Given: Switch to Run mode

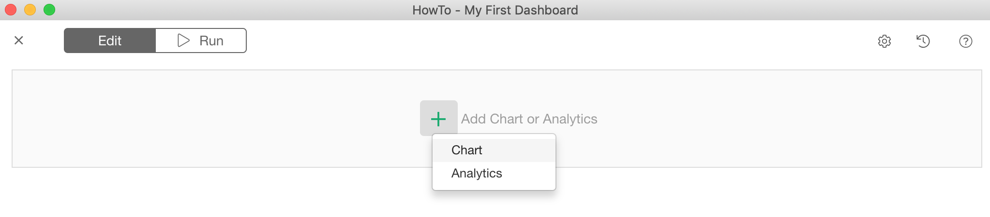Looking at the screenshot, I should click(201, 41).
